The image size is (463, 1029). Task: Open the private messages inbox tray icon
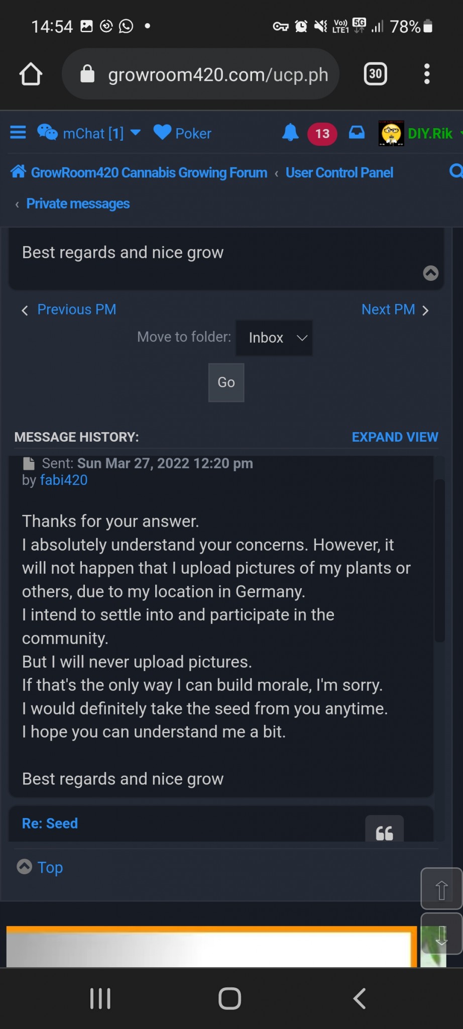point(357,133)
